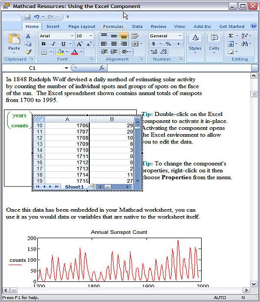Select column B header in embedded sheet

(x=112, y=119)
